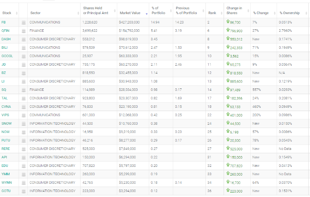The width and height of the screenshot is (310, 197).
Task: Select share change 796,900 in QFIN row
Action: point(236,31)
